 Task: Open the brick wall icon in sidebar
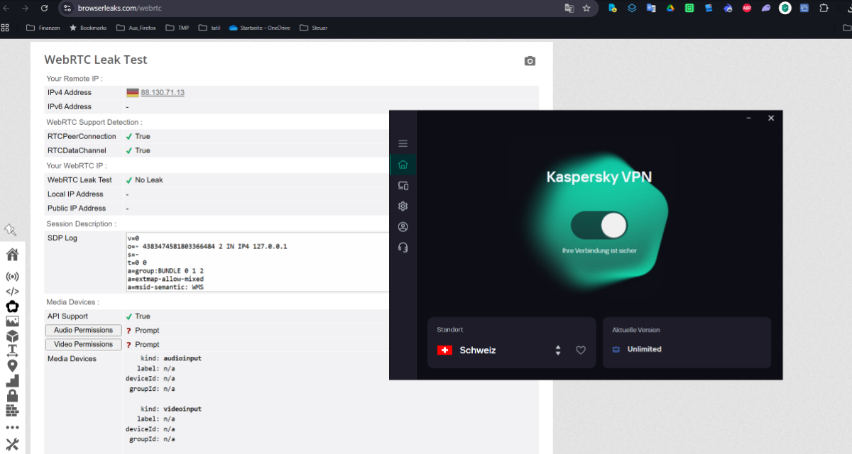click(x=12, y=411)
